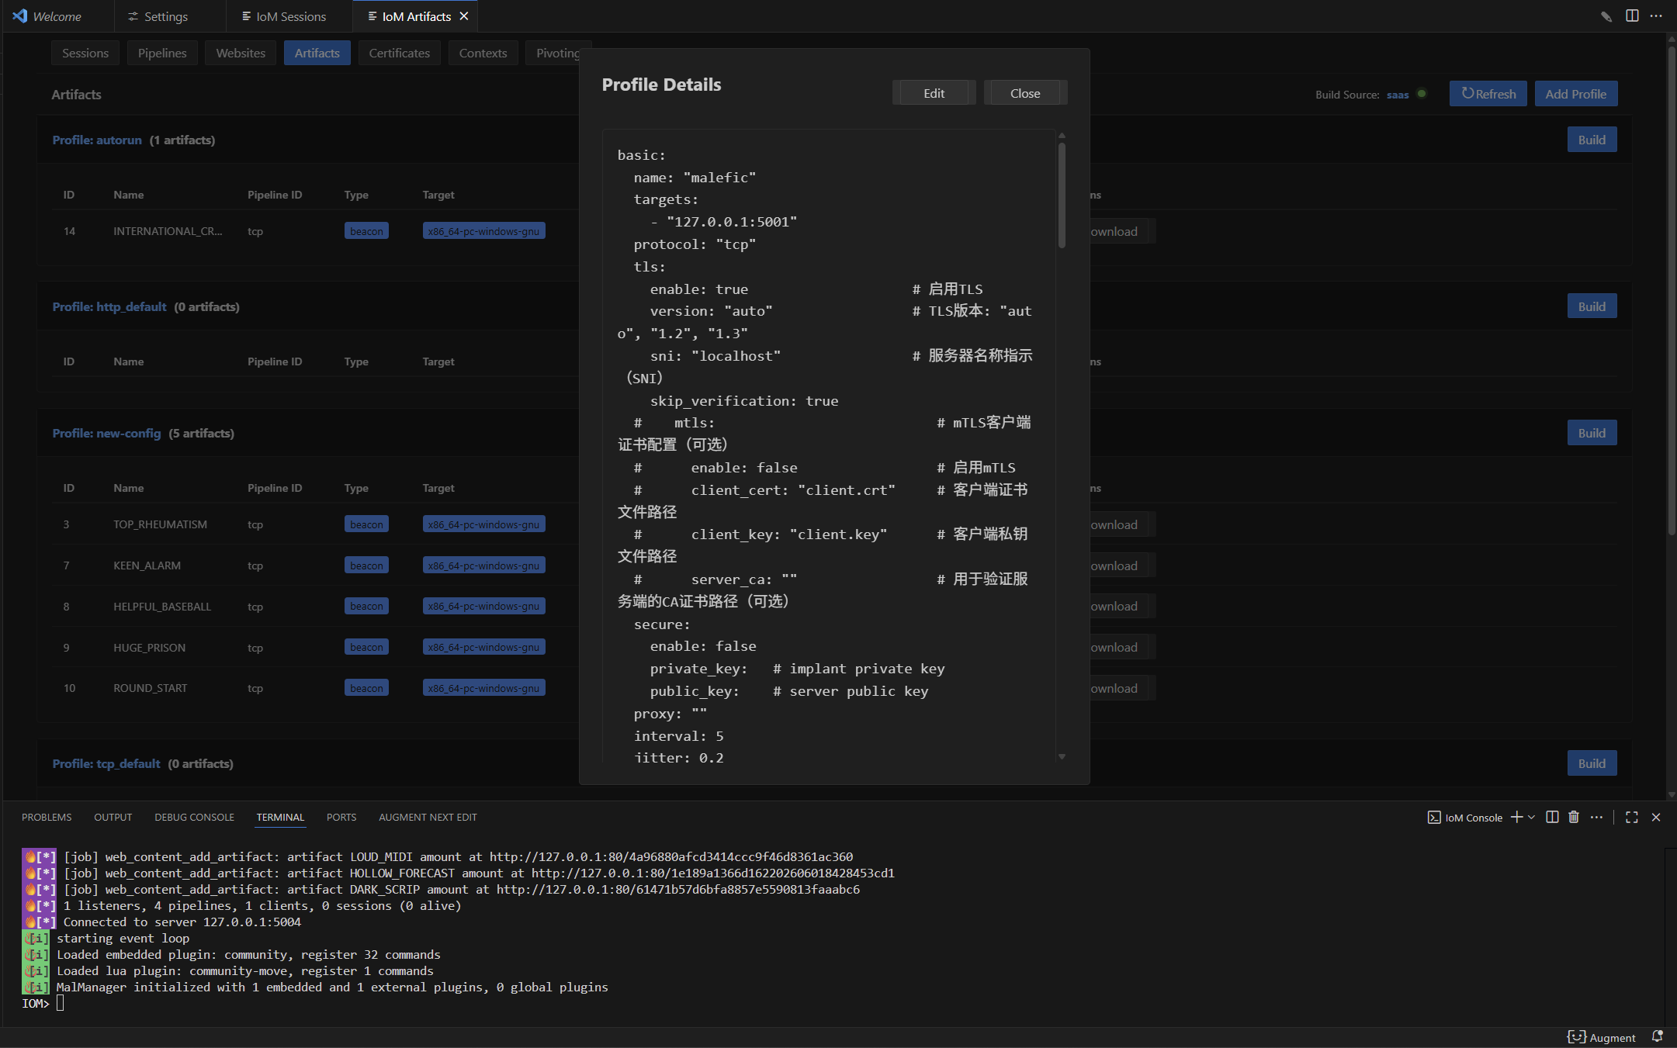The width and height of the screenshot is (1677, 1048).
Task: Click the x86_64-pc-windows-gnu target in the ROUND_START row
Action: pos(483,688)
